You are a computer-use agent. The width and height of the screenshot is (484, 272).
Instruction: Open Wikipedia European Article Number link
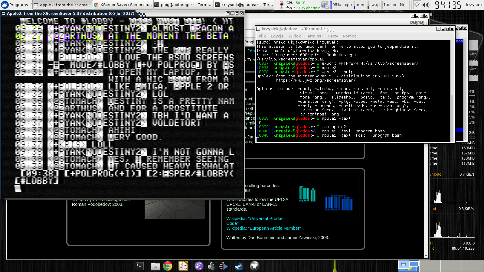pos(263,228)
